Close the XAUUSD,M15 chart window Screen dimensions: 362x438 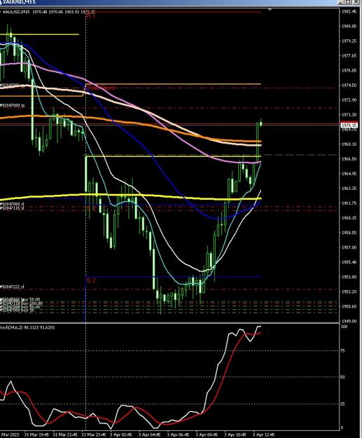pos(356,2)
